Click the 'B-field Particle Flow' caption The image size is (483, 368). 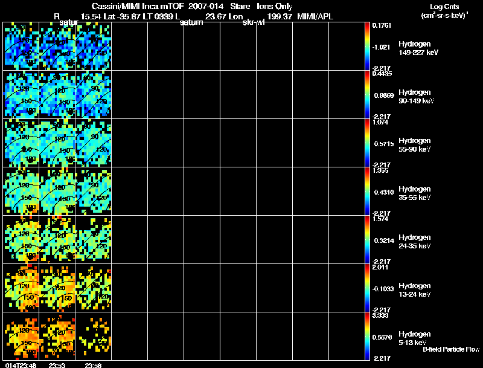coord(451,349)
